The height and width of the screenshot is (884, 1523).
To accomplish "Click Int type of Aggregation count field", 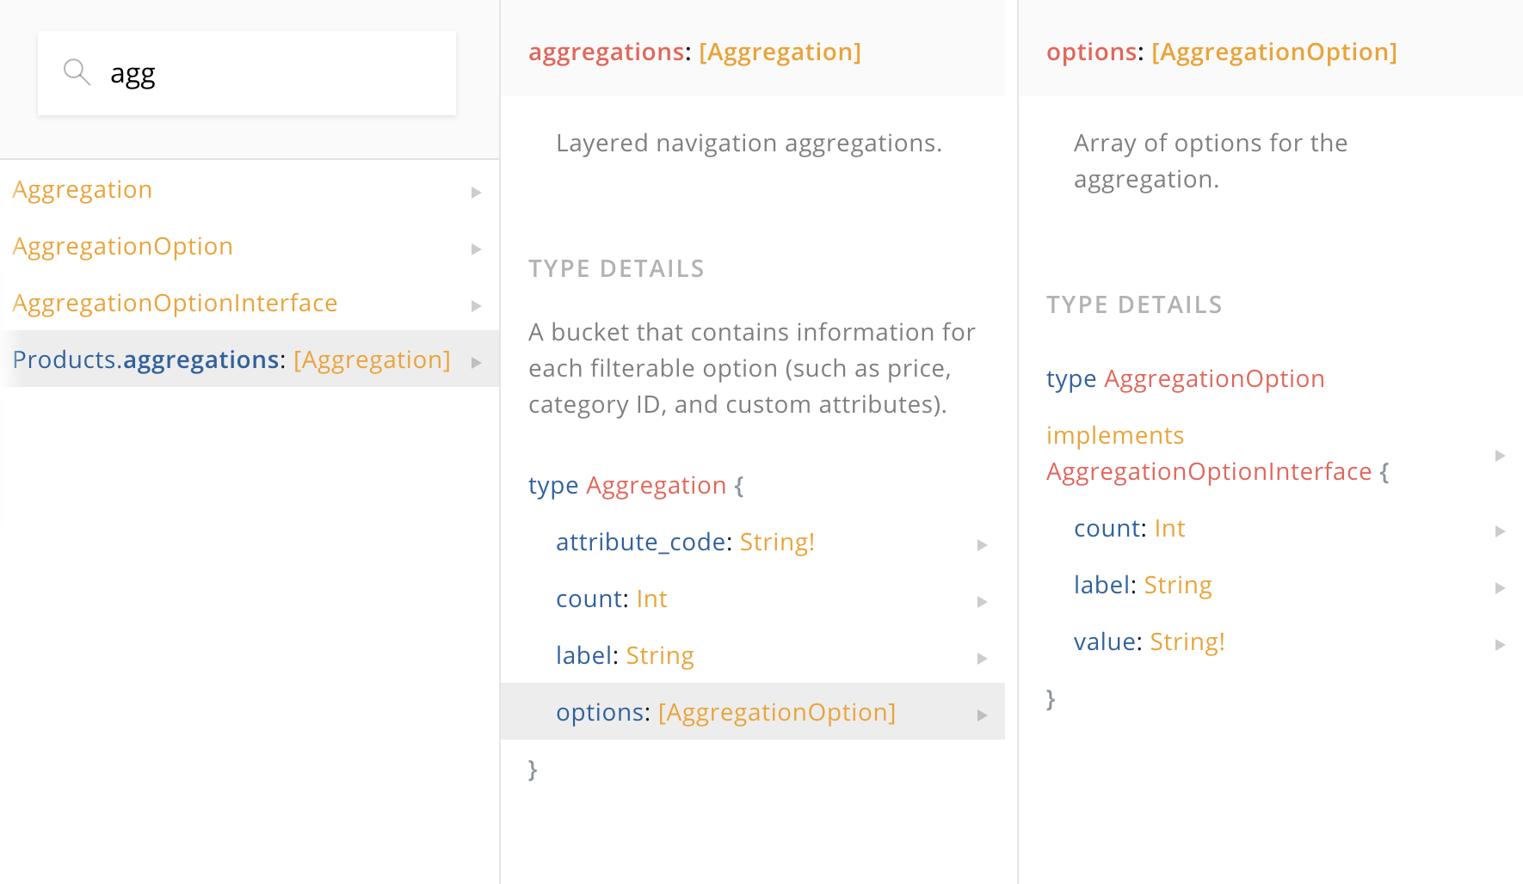I will (x=651, y=599).
